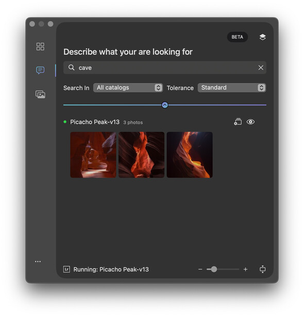Select the third canyon thumbnail
The image size is (304, 317).
[190, 155]
